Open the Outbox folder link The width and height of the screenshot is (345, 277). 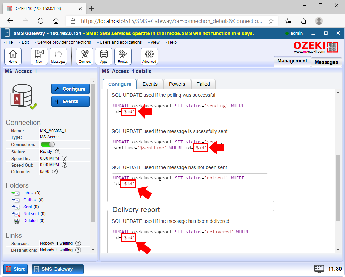(x=31, y=200)
